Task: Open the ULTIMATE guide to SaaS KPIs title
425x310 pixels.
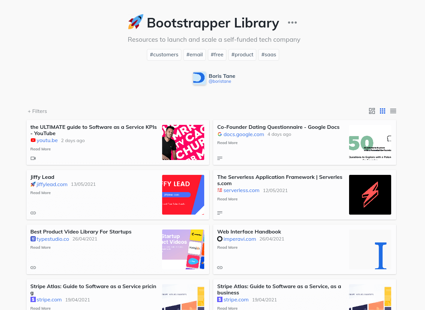Action: [93, 130]
